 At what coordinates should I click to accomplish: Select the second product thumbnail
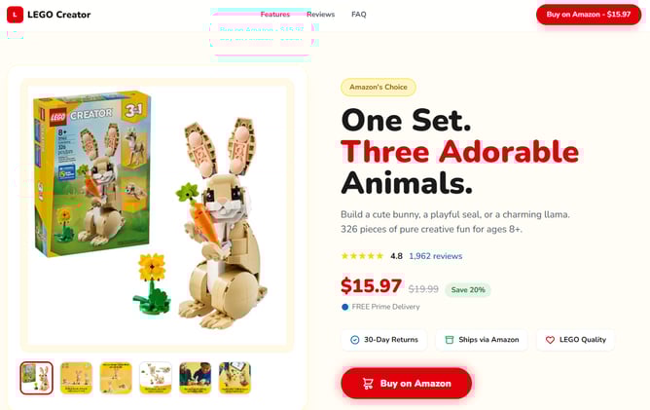click(x=76, y=378)
